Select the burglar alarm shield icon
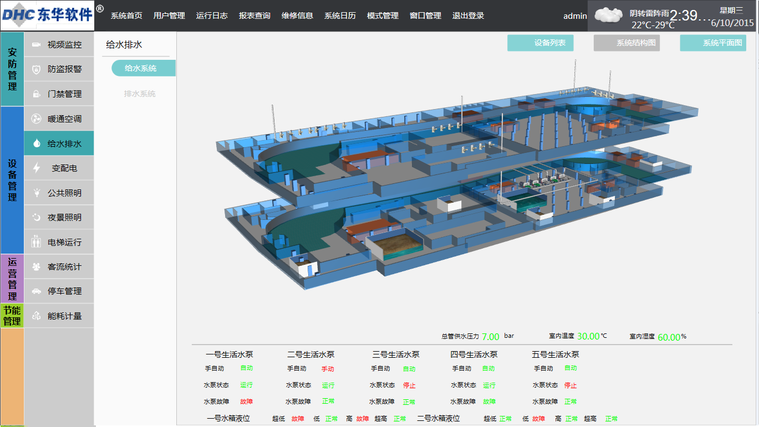The width and height of the screenshot is (759, 427). point(37,69)
